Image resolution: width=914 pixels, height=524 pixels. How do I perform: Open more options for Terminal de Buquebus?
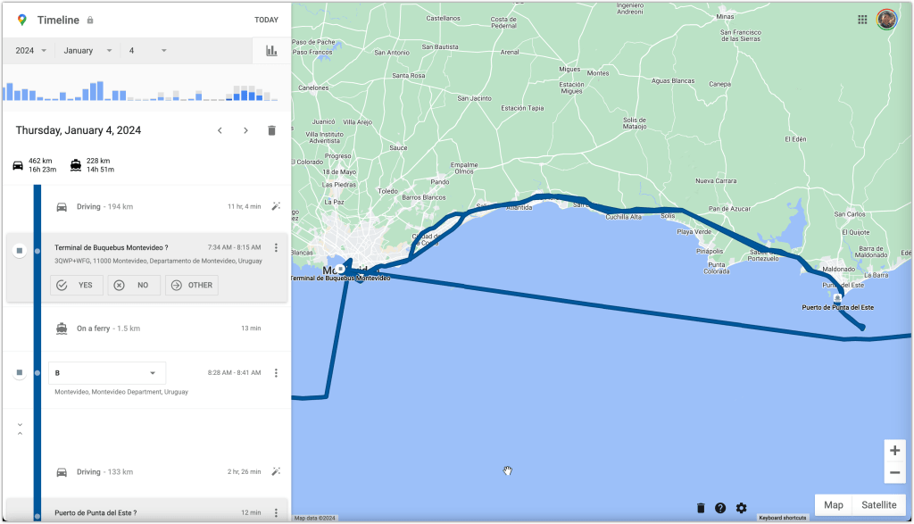[x=276, y=247]
